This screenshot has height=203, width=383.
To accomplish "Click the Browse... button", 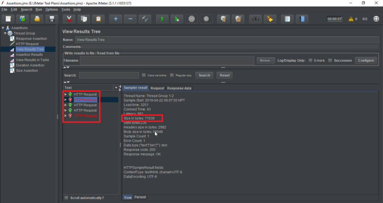I will [266, 61].
